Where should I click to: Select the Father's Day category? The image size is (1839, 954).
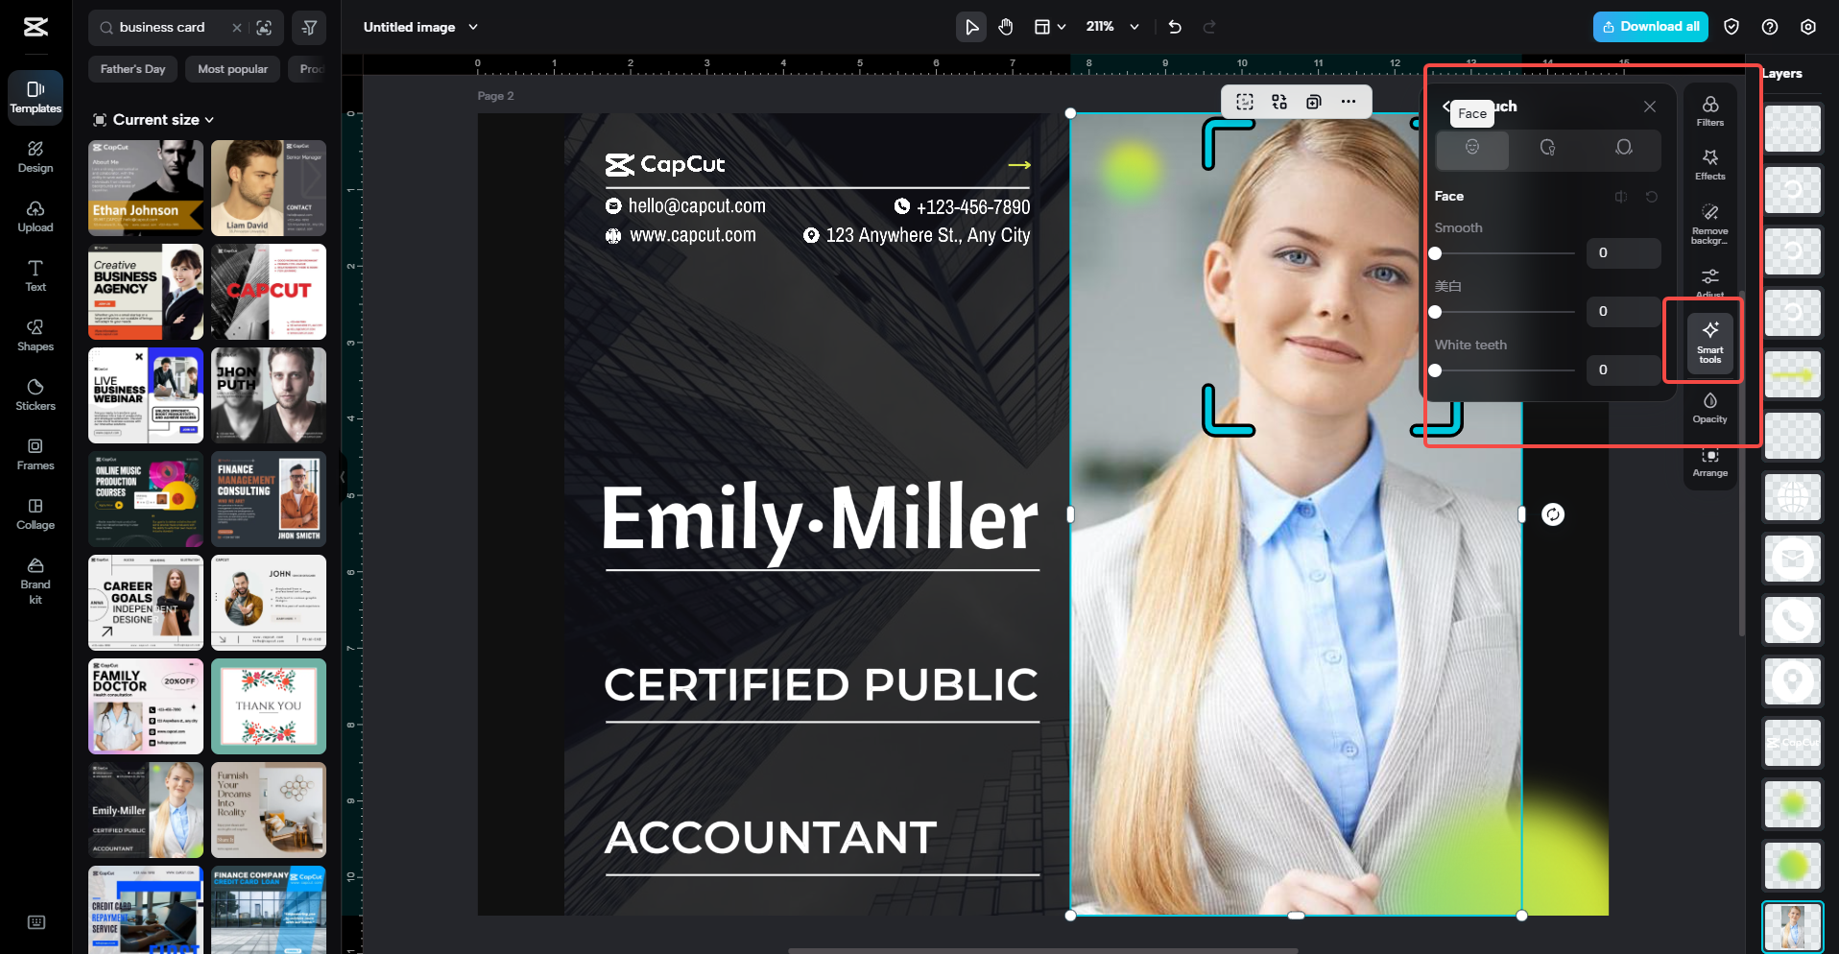(x=132, y=69)
